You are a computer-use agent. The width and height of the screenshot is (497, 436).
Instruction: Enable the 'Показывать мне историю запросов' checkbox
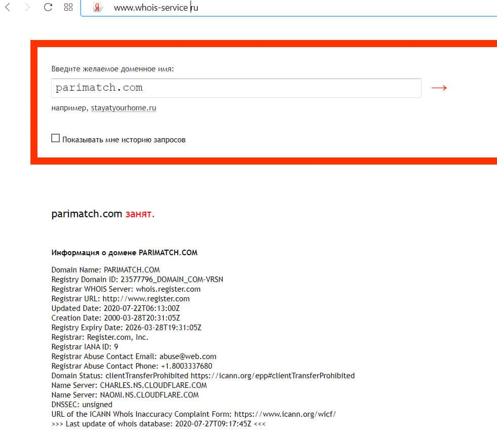[x=55, y=138]
